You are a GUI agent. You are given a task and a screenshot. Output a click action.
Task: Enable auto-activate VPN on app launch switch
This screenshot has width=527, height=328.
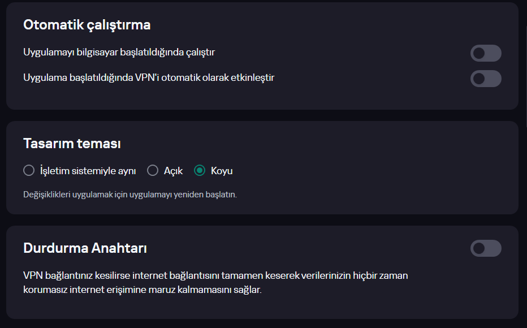[x=486, y=79]
